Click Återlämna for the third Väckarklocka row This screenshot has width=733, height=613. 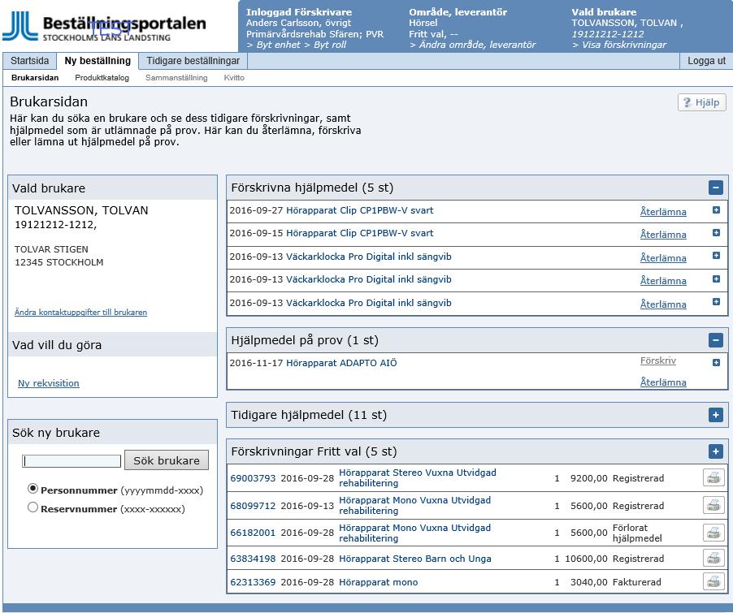663,304
